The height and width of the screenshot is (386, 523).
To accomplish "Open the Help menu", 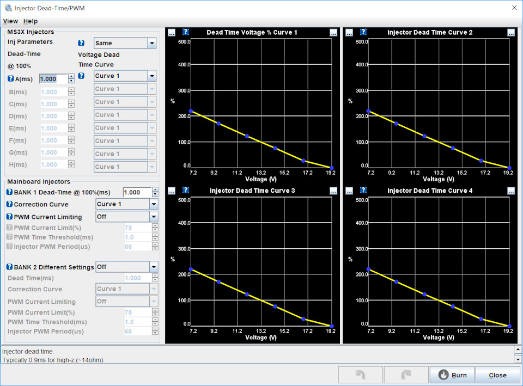I will coord(31,21).
